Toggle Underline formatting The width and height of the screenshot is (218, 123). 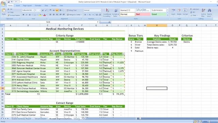point(30,15)
